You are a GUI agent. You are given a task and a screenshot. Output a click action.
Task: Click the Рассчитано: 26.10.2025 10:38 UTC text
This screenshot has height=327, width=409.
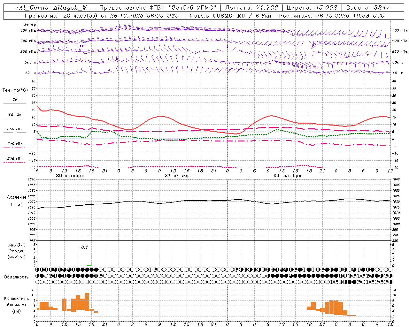pyautogui.click(x=332, y=16)
